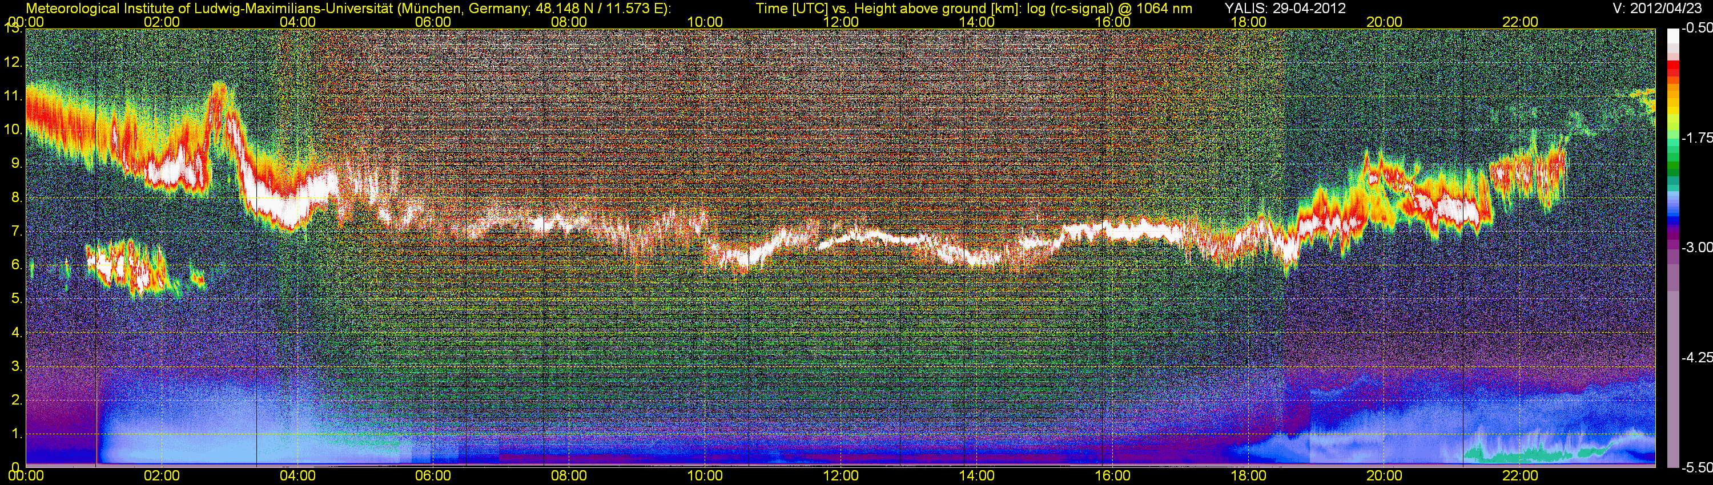This screenshot has height=485, width=1713.
Task: Pick the 12 km height axis label
Action: pos(13,62)
